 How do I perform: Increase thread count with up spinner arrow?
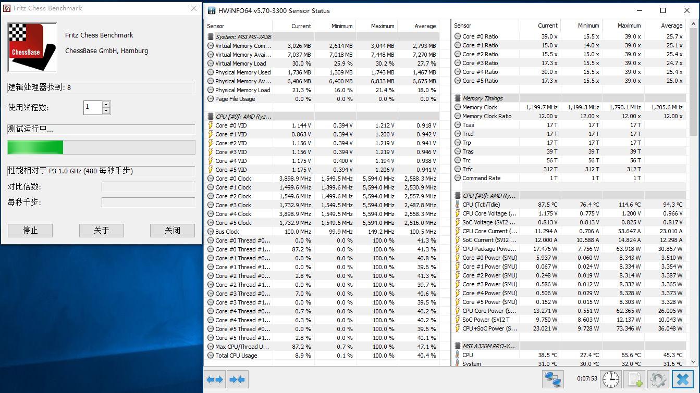[x=106, y=105]
